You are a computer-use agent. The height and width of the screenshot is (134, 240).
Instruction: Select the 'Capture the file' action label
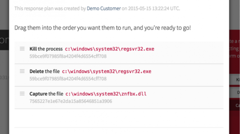pos(46,94)
